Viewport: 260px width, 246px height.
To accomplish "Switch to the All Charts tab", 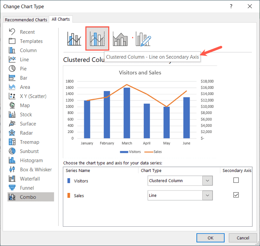I will click(x=61, y=19).
